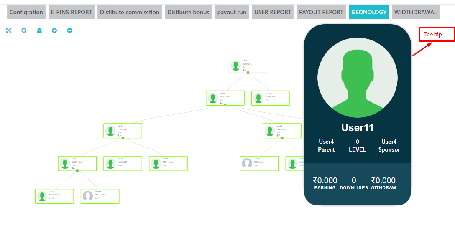
Task: Collapse the user7 node branch
Action: pyautogui.click(x=77, y=171)
